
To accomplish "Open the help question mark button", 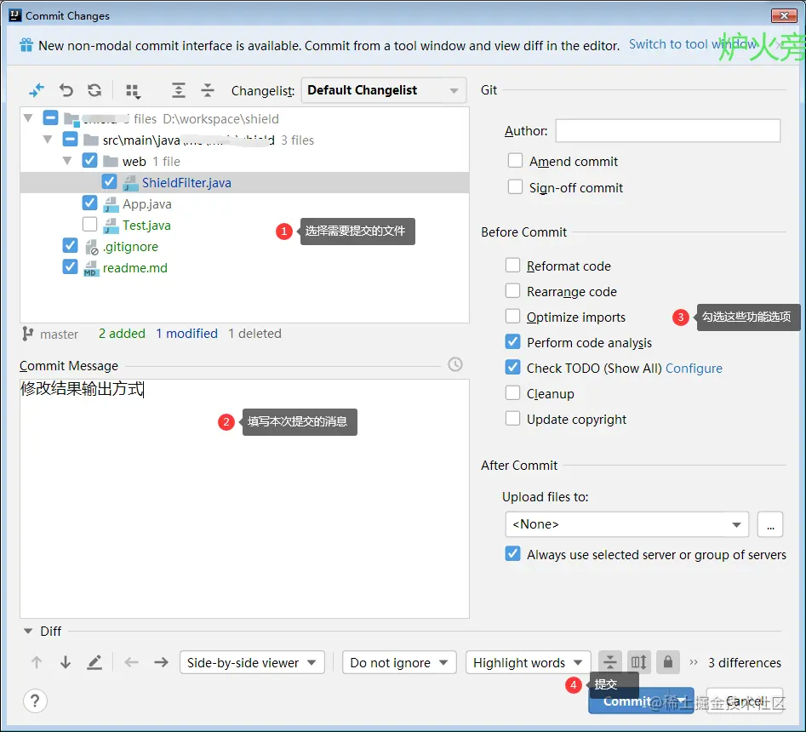I will (x=35, y=701).
